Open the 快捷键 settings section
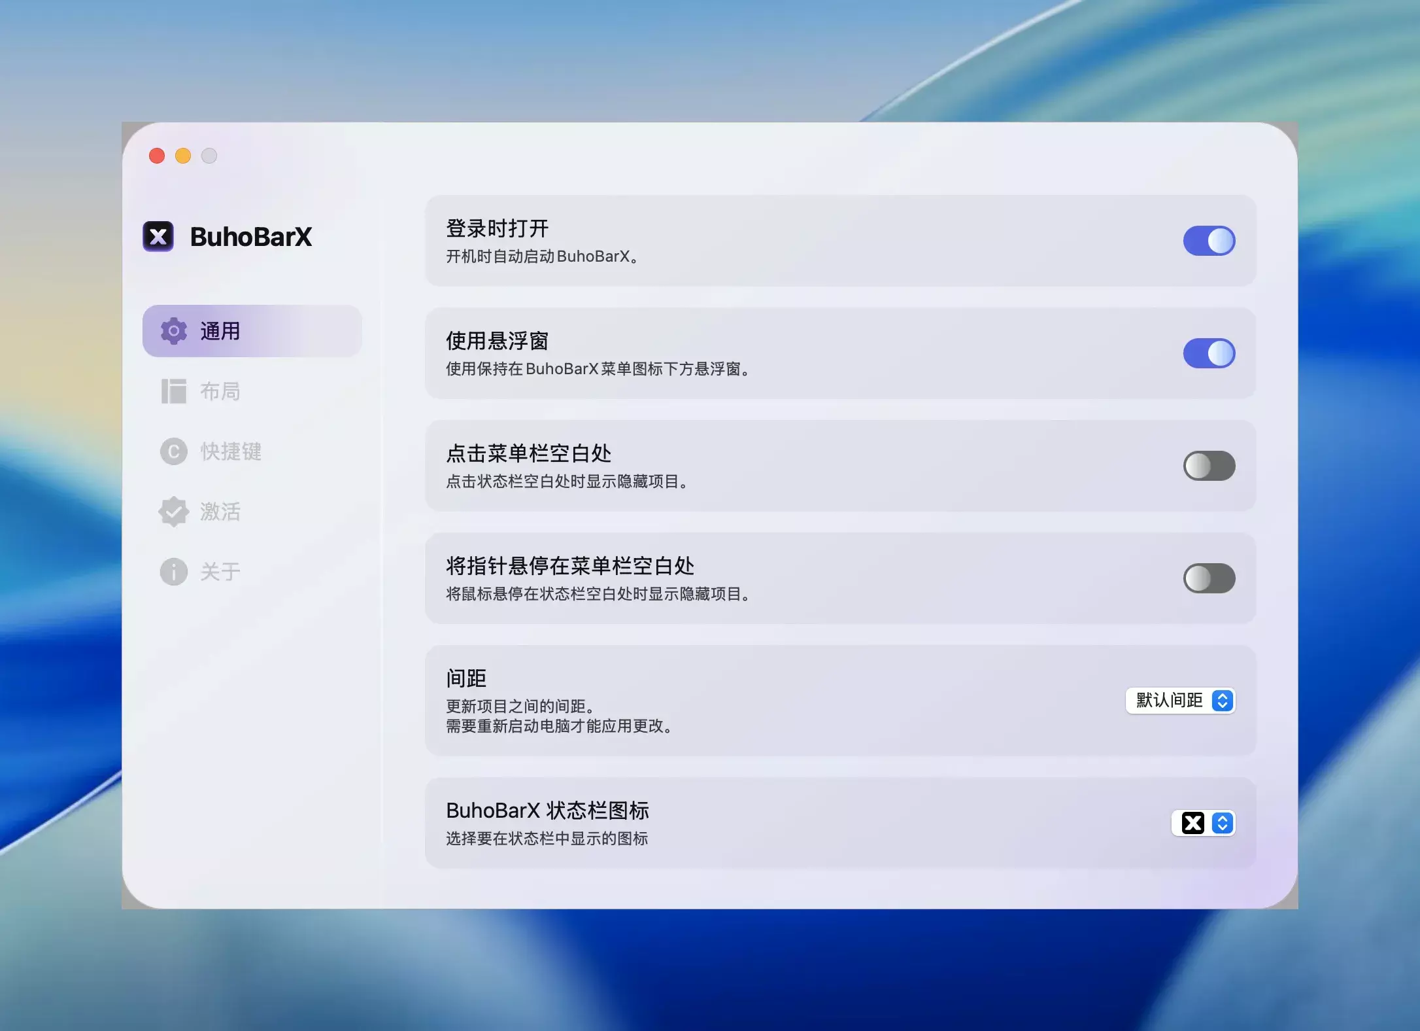The width and height of the screenshot is (1420, 1031). 230,451
